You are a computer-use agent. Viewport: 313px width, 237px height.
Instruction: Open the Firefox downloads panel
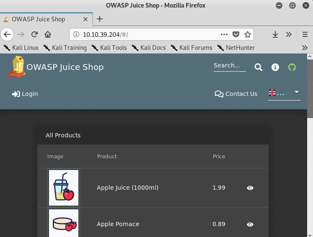(275, 34)
